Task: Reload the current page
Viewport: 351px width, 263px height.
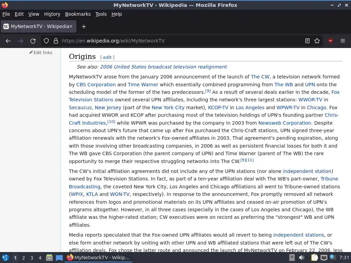Action: click(x=33, y=41)
